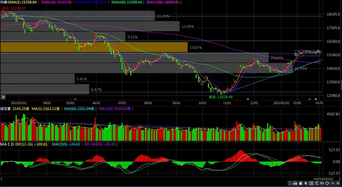Expand panel with double-chevron icon
Screen dimensions: 342x187
(3, 97)
